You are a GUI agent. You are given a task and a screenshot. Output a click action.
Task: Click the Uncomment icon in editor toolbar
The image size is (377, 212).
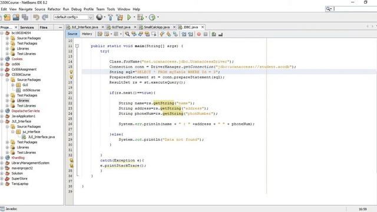(220, 34)
